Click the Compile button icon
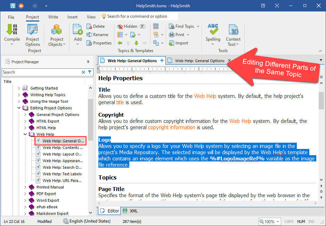 pyautogui.click(x=12, y=29)
